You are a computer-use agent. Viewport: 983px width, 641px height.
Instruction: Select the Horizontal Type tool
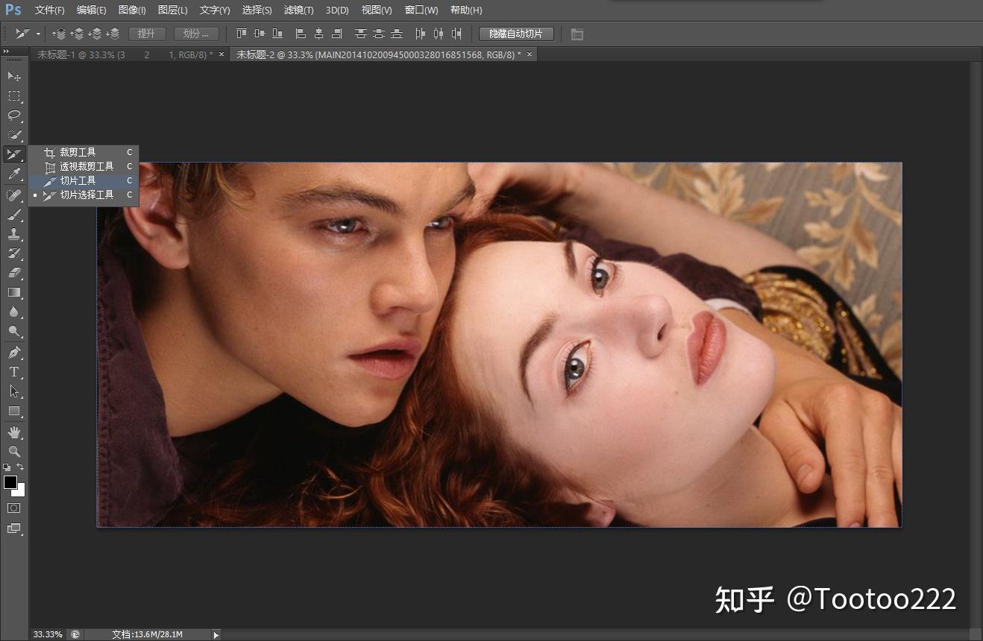pyautogui.click(x=14, y=371)
